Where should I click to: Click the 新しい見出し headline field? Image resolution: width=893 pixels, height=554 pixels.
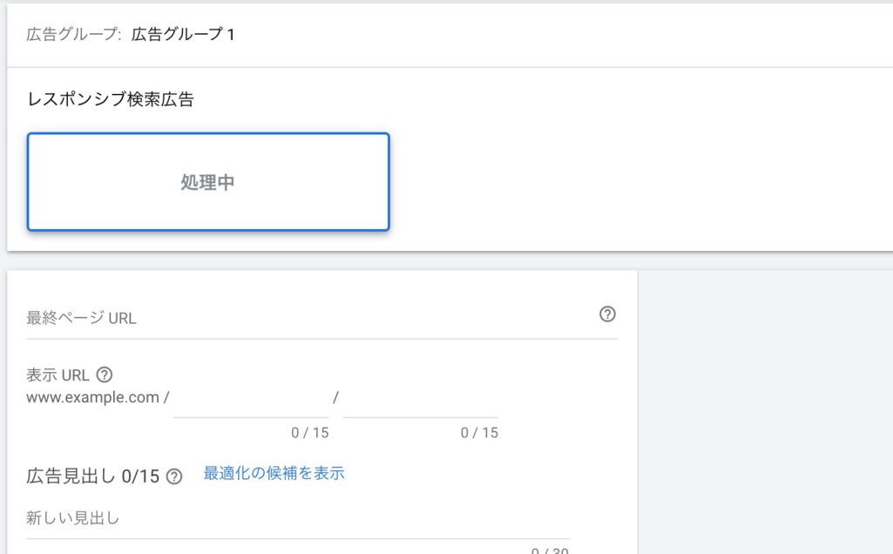coord(296,519)
